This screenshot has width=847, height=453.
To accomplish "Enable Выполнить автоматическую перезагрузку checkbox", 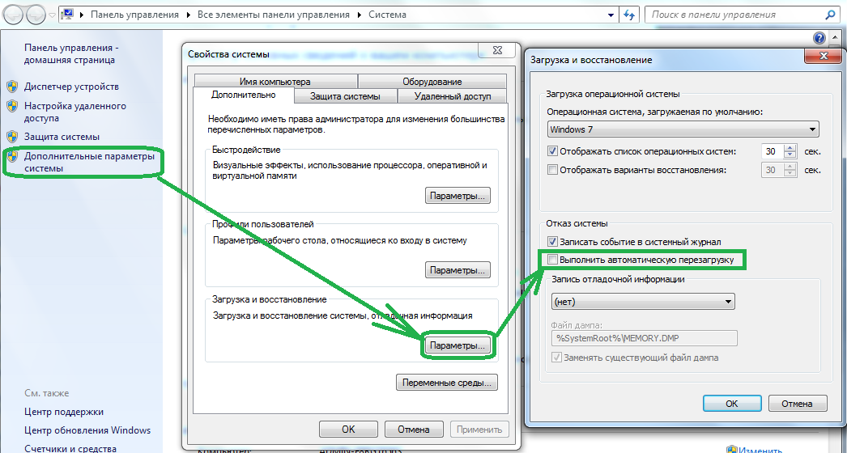I will [552, 260].
